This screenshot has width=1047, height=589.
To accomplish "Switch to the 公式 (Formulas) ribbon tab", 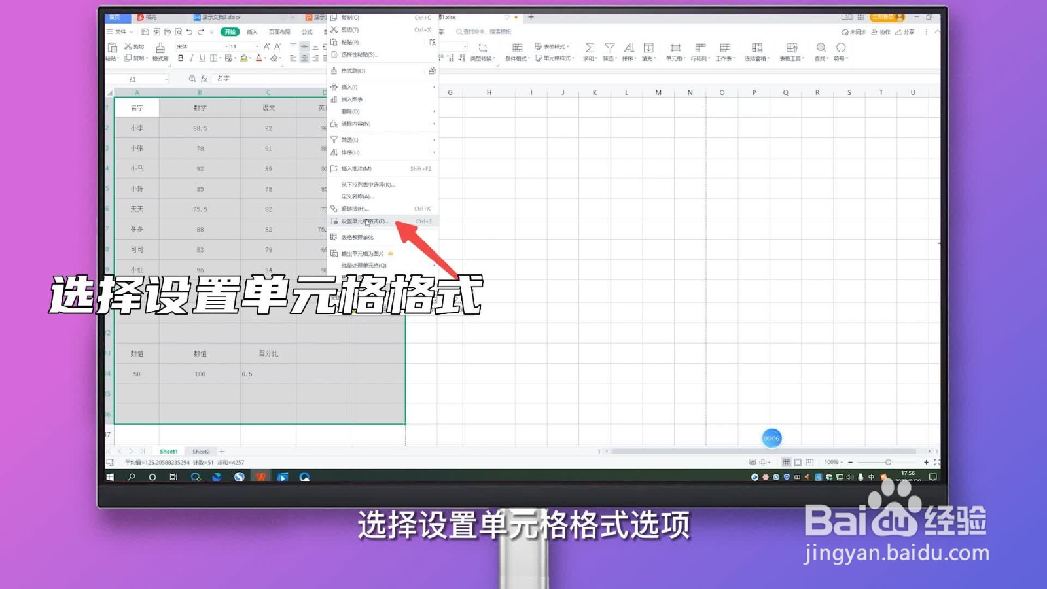I will click(307, 31).
